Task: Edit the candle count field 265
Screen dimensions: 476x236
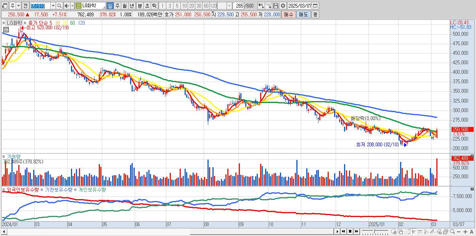Action: (238, 6)
